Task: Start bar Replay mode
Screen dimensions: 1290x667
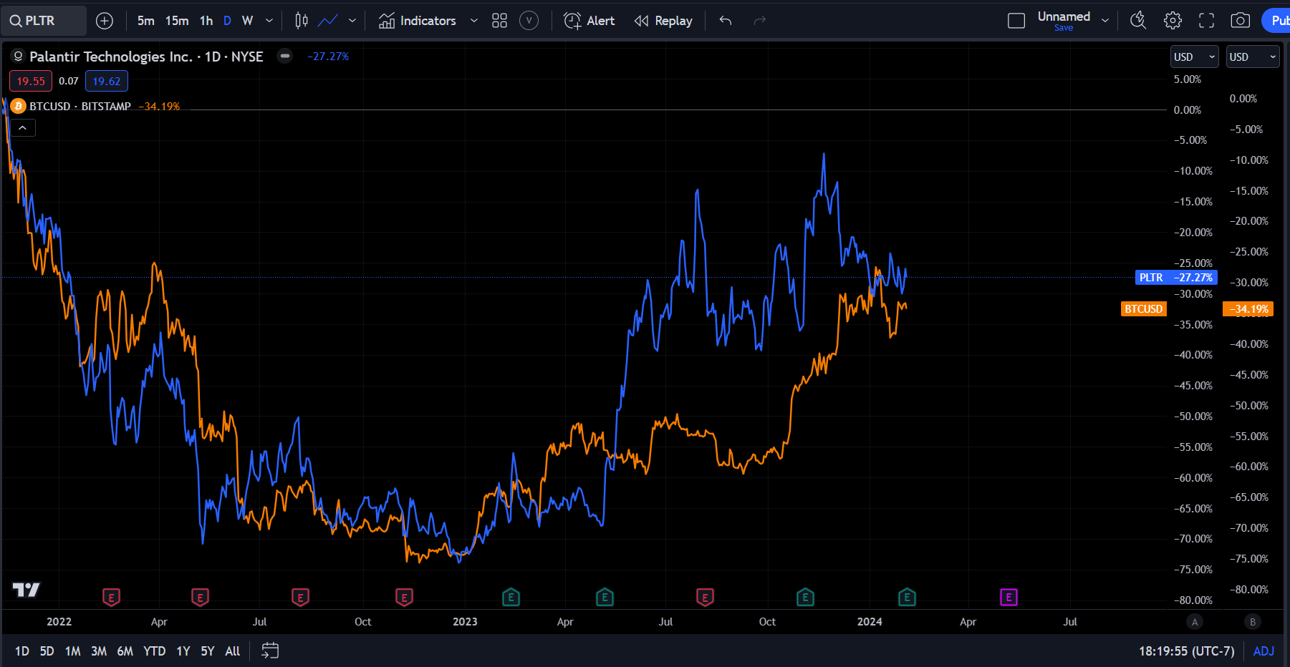Action: [x=663, y=21]
